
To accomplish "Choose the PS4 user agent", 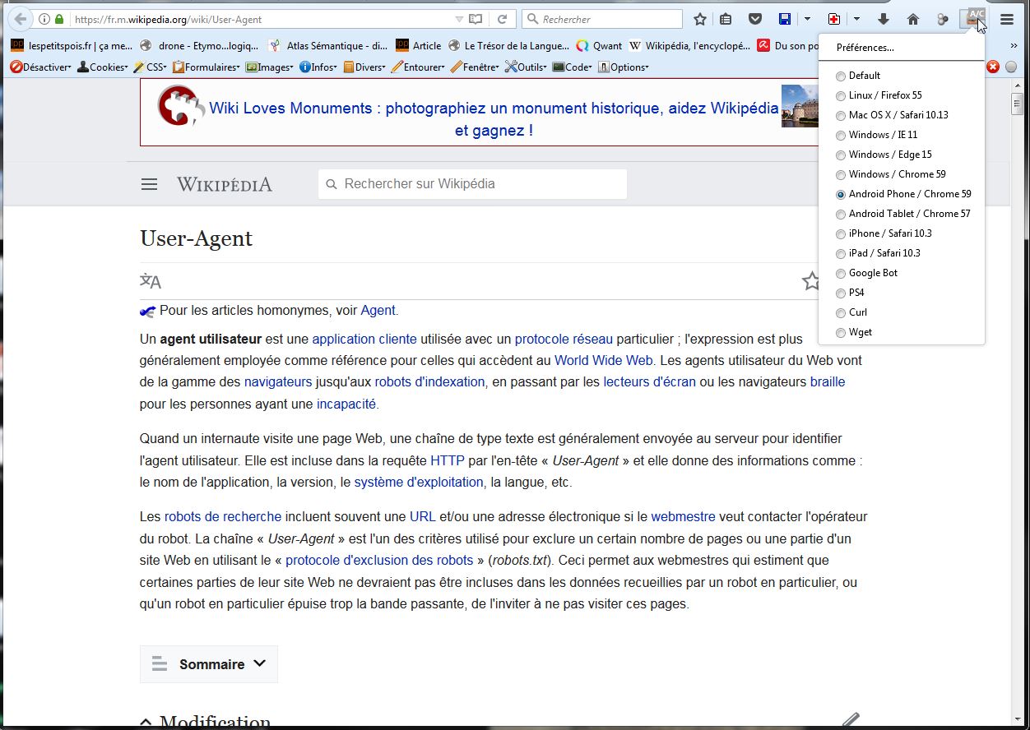I will pyautogui.click(x=850, y=293).
